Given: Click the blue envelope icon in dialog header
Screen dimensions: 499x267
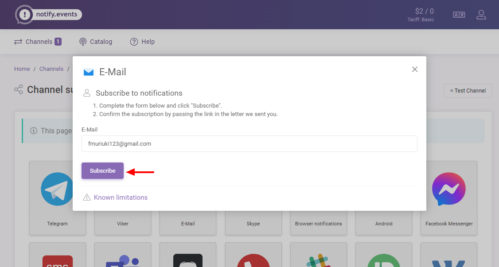Looking at the screenshot, I should coord(89,72).
